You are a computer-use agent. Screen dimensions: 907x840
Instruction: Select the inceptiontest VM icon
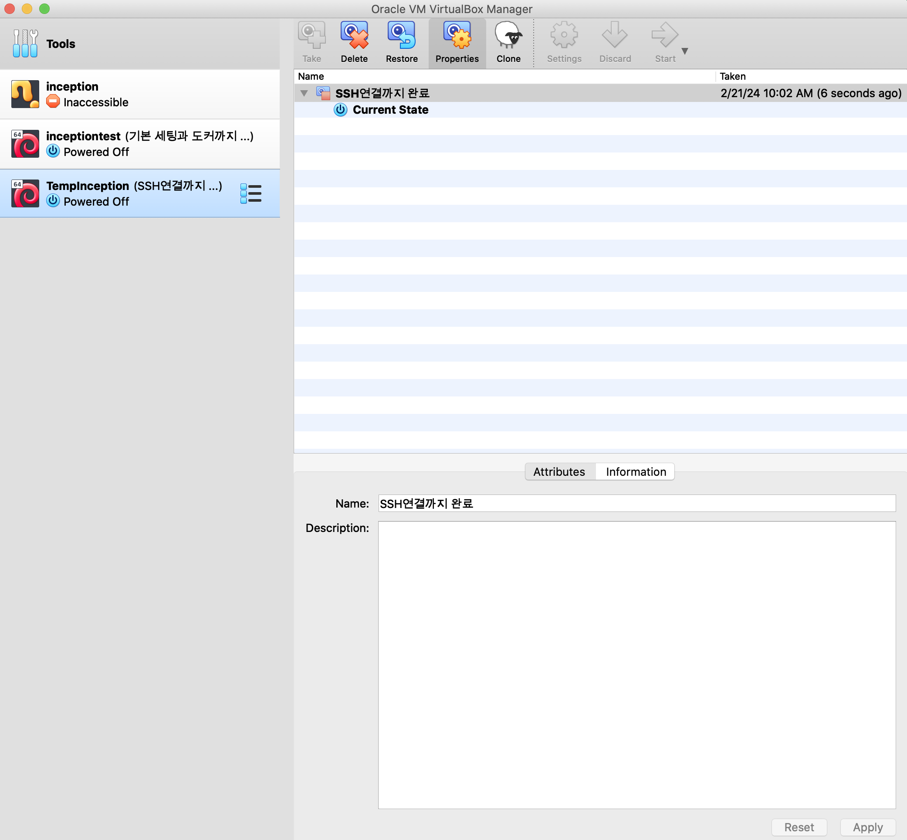pyautogui.click(x=25, y=144)
